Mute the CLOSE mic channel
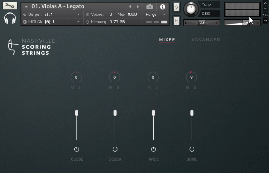This screenshot has width=269, height=173. point(72,87)
